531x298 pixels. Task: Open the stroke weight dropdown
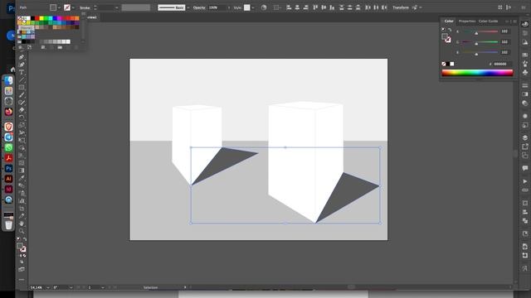pos(116,7)
